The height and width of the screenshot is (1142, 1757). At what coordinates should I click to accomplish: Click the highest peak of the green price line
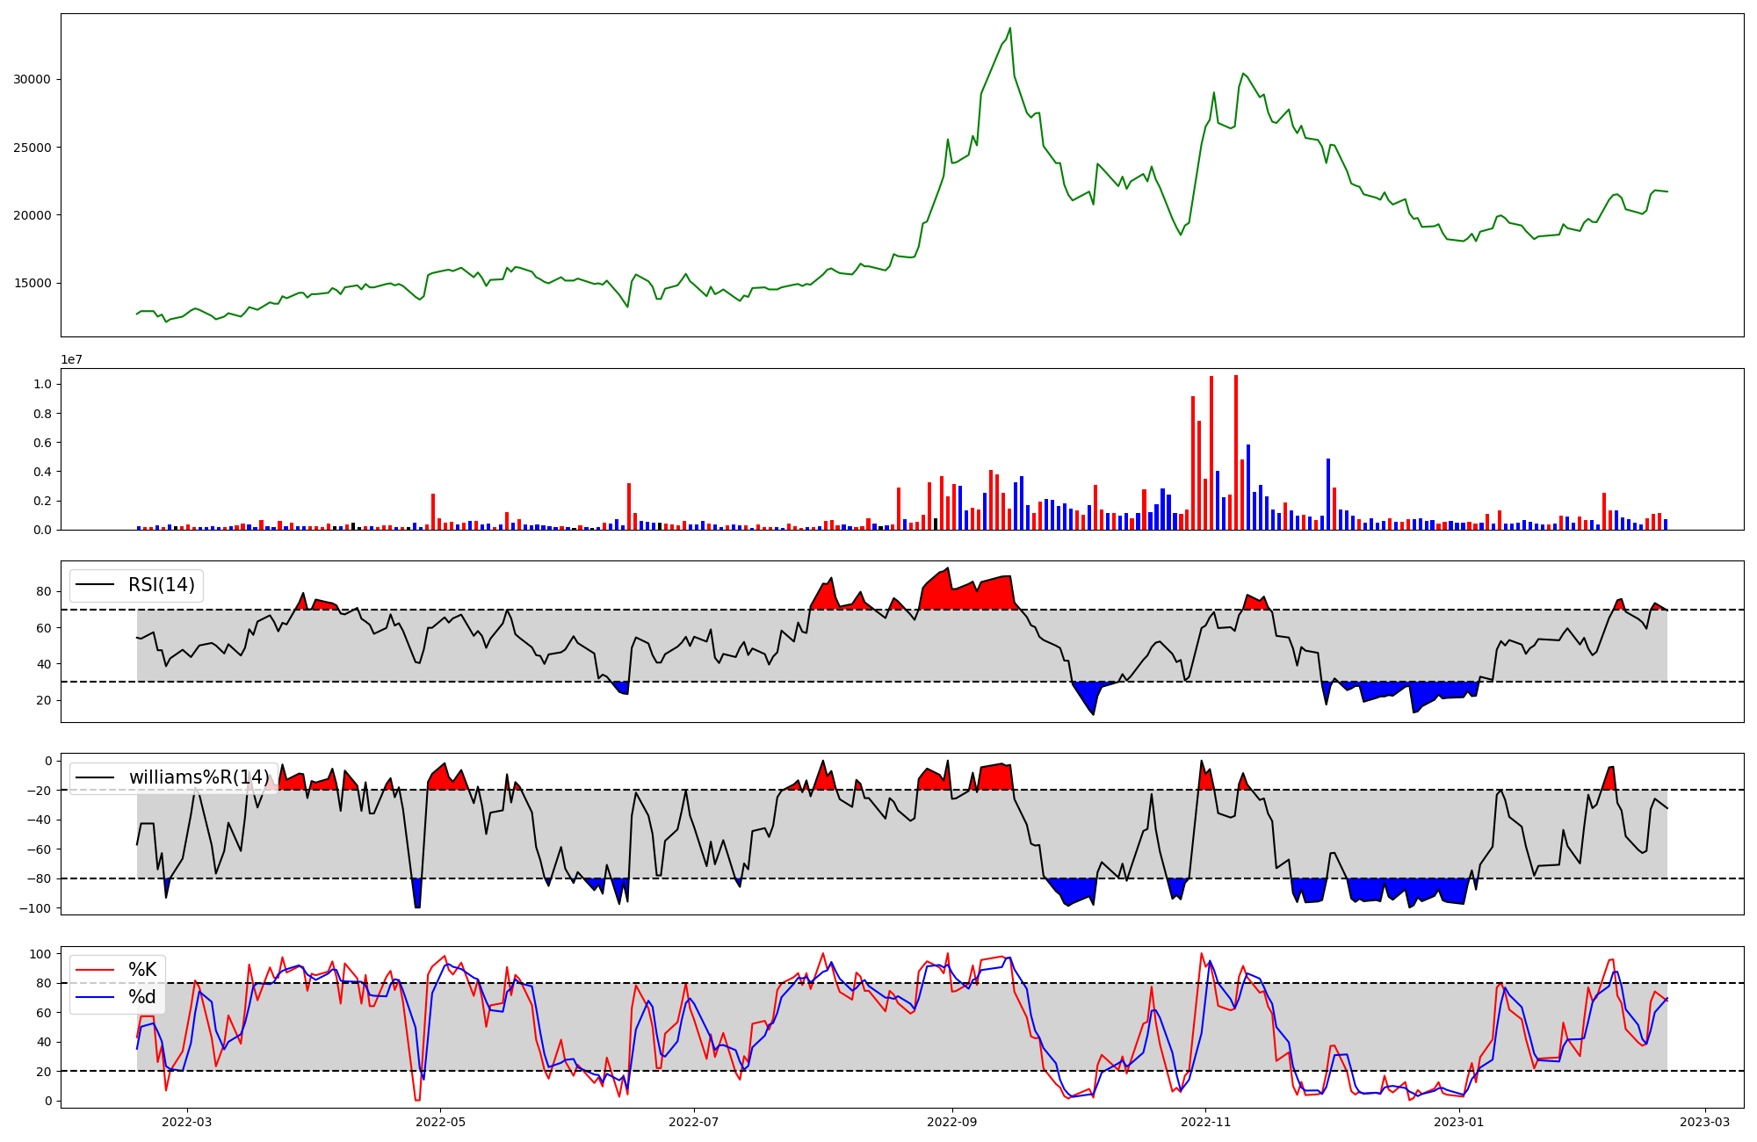point(1010,28)
